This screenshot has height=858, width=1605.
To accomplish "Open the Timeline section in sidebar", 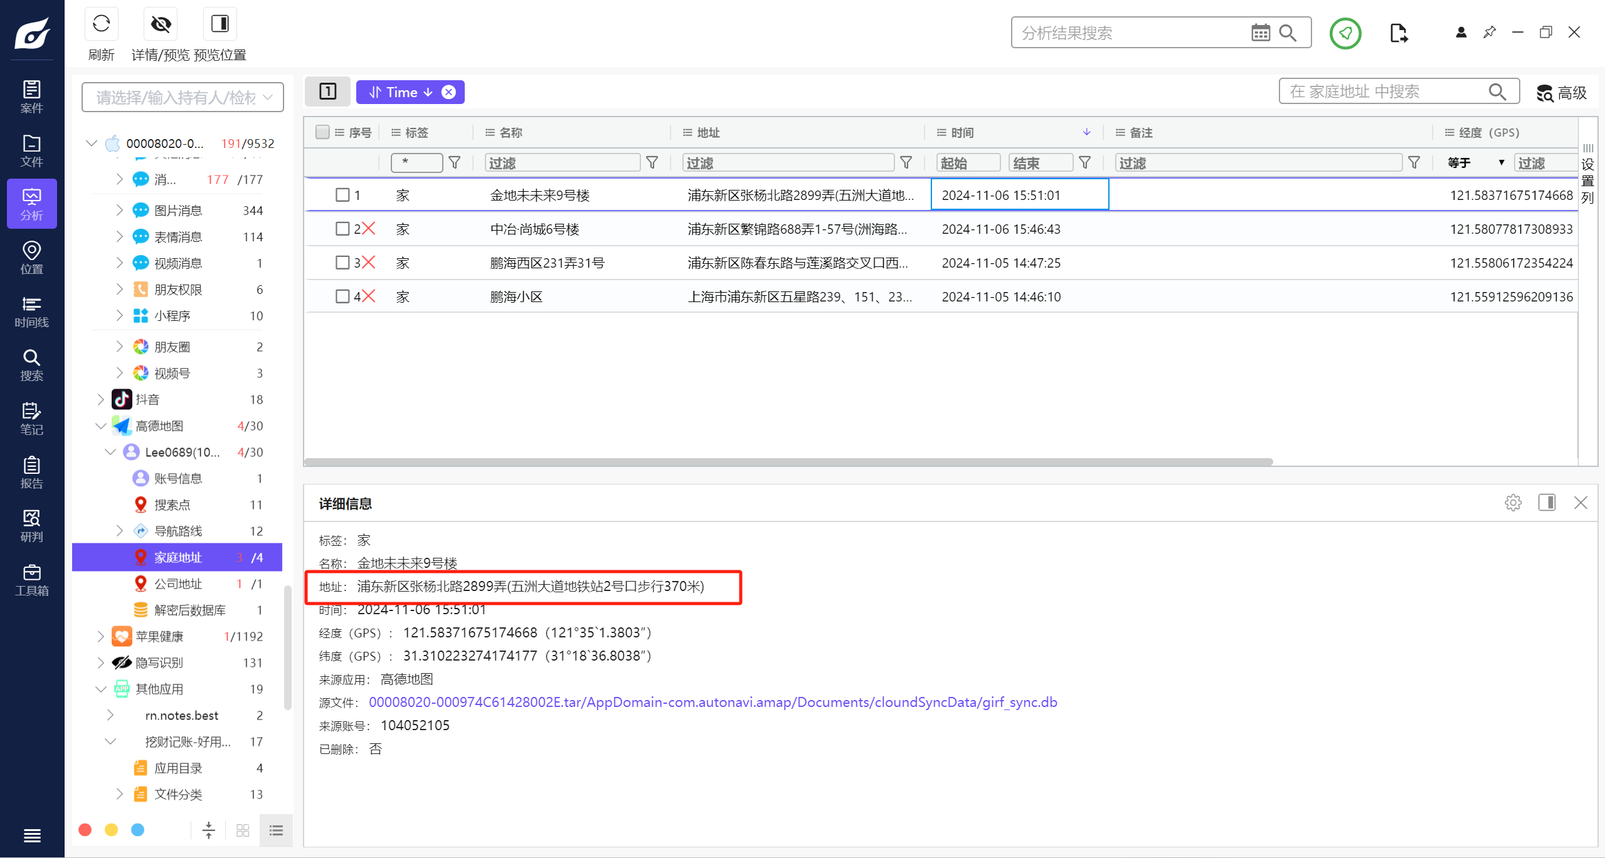I will [x=31, y=311].
